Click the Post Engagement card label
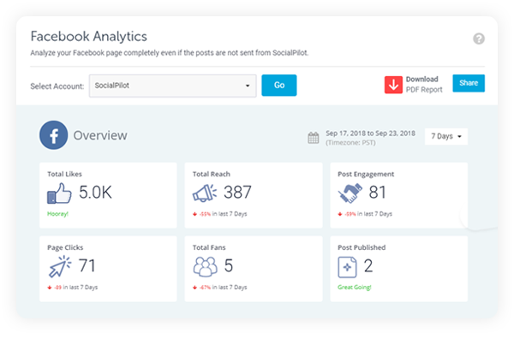This screenshot has height=356, width=514. (366, 175)
